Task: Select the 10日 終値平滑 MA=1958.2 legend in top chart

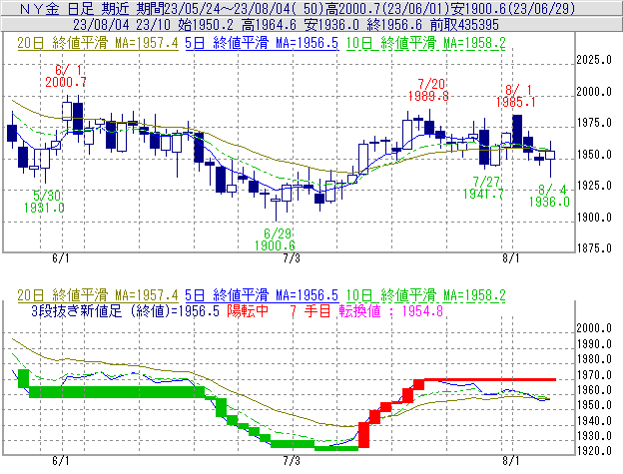Action: [425, 43]
